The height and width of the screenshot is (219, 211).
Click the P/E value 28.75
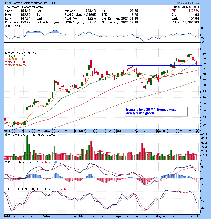coord(134,11)
